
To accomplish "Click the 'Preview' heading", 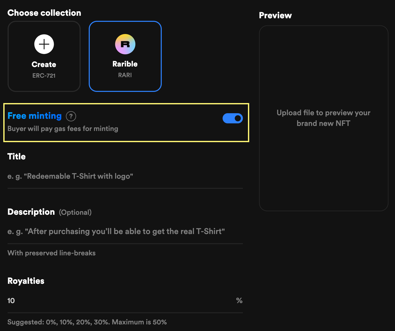I will [275, 15].
